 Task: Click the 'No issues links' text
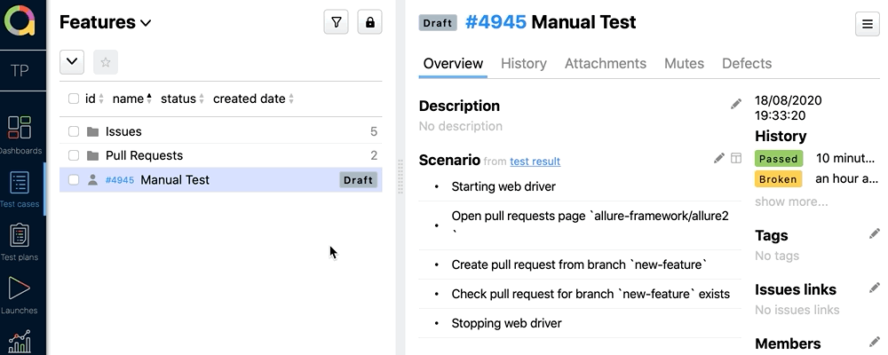(797, 310)
